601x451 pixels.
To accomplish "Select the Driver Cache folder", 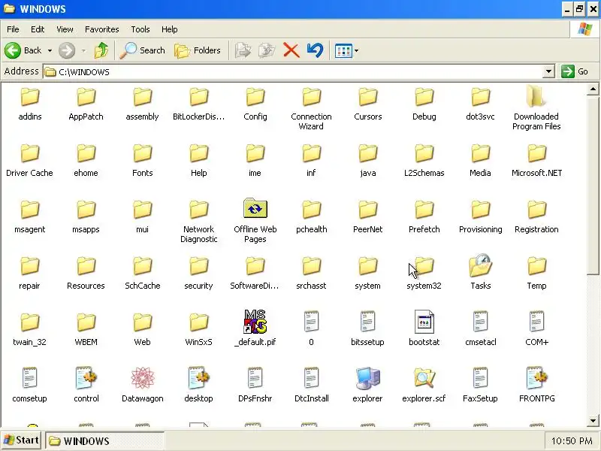I will [x=29, y=160].
